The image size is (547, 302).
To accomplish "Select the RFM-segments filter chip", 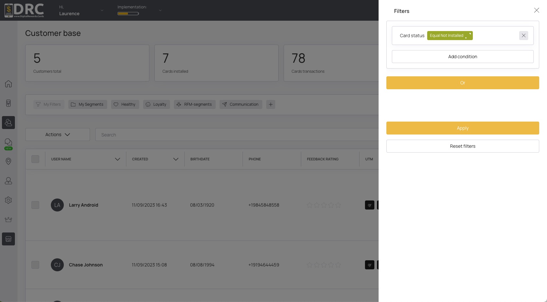I will click(x=195, y=104).
